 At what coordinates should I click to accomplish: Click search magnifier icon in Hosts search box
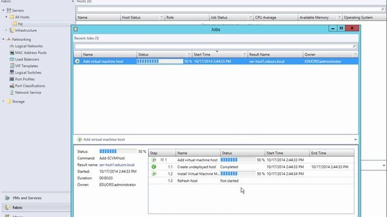pos(383,10)
